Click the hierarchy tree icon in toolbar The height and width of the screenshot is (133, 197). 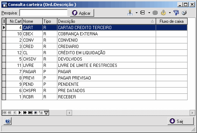(130, 13)
